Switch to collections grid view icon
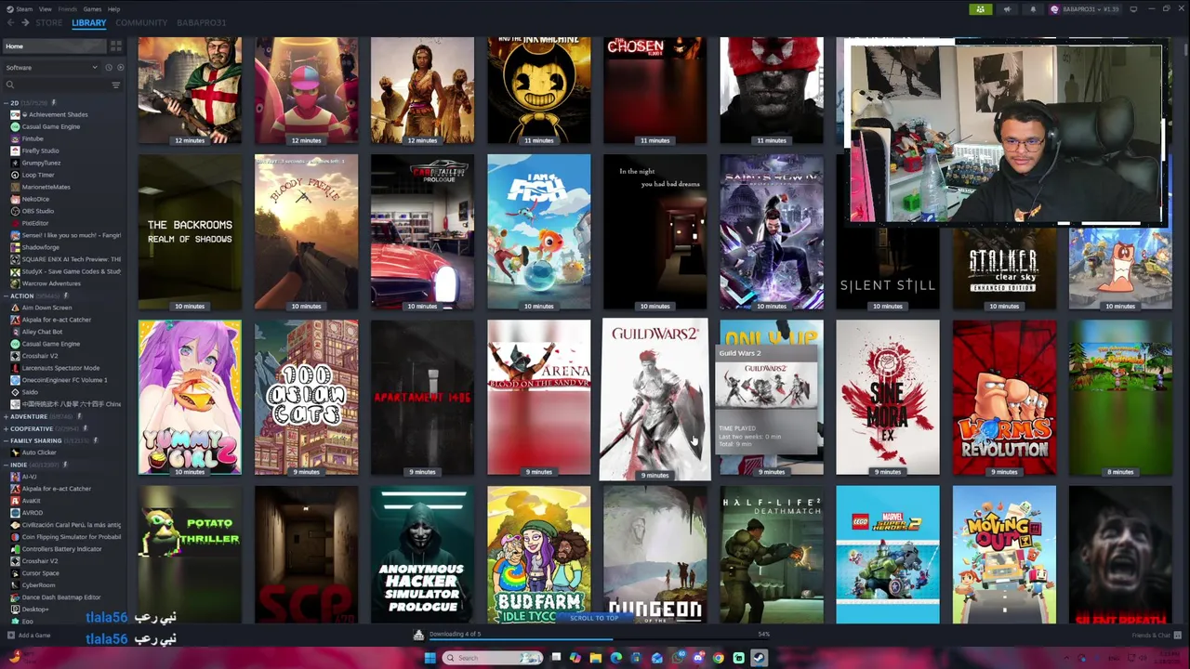The width and height of the screenshot is (1190, 669). pos(116,46)
